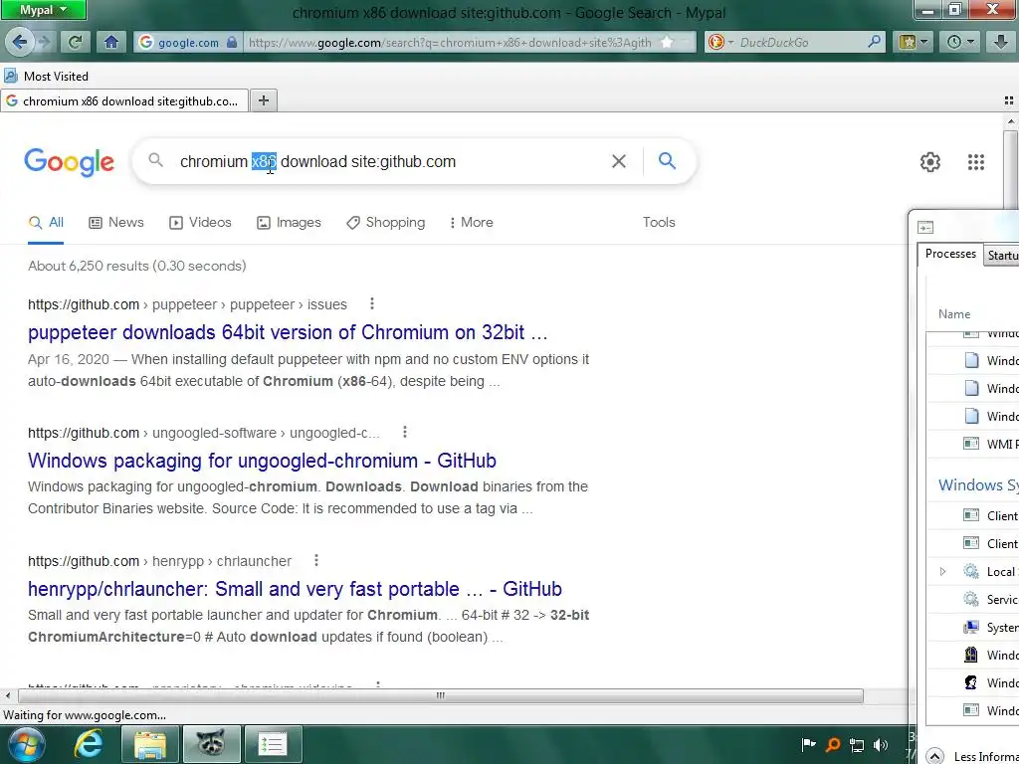Open options dots for henrypp chrlauncher result
Screen dimensions: 1019x764
pos(315,560)
